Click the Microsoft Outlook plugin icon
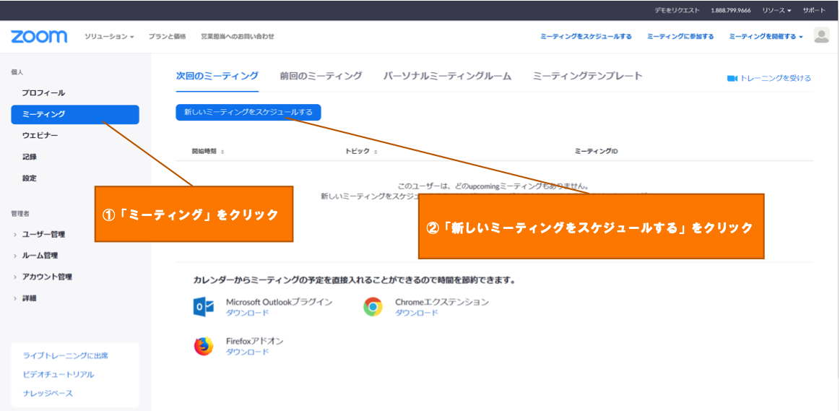This screenshot has height=411, width=840. tap(204, 307)
